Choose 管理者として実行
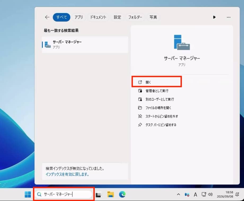244x201 pixels. point(157,91)
